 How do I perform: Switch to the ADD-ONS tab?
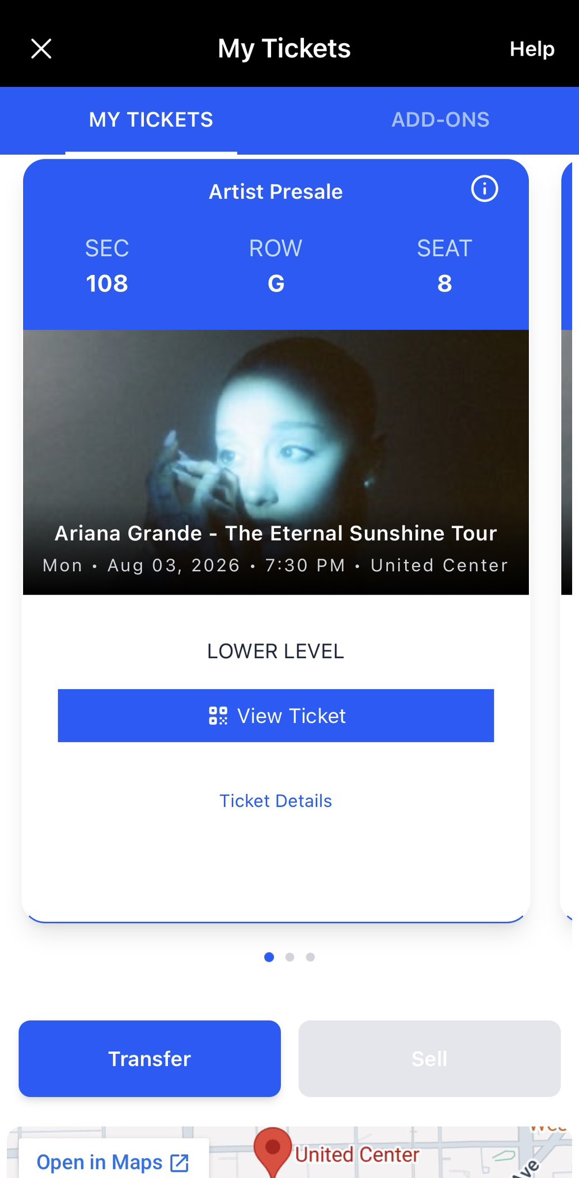tap(440, 120)
